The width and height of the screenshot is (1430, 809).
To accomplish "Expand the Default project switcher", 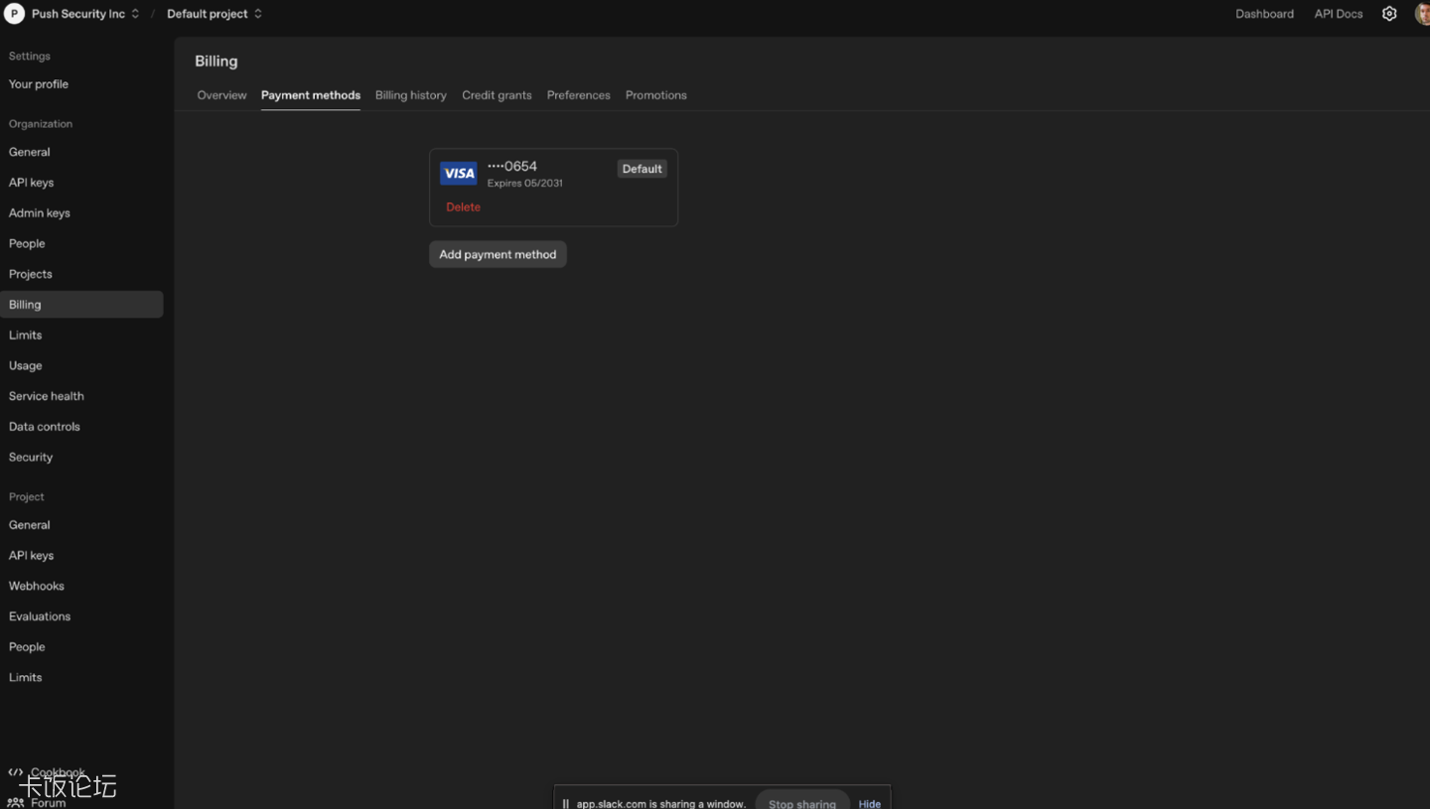I will point(214,14).
